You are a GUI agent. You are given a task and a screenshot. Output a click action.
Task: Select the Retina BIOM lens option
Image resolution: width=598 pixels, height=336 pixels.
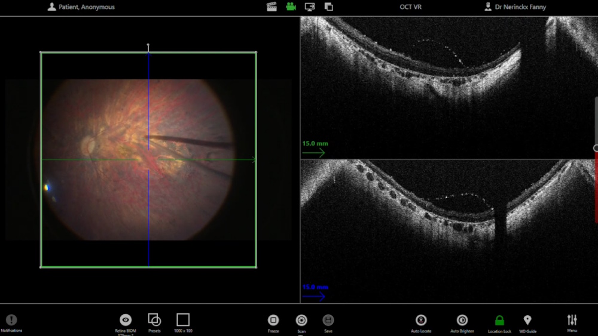click(125, 320)
